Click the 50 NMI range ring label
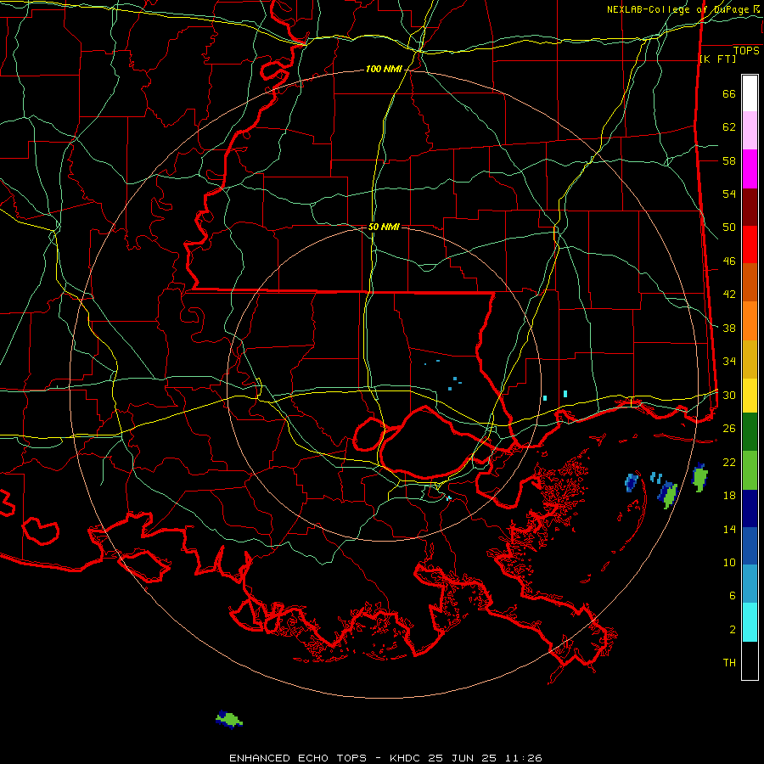 pyautogui.click(x=384, y=227)
